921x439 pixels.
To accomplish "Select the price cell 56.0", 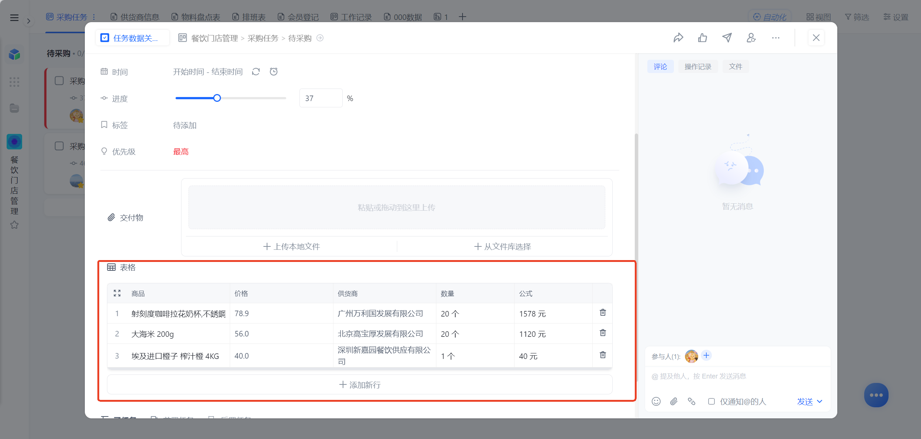I will coord(281,334).
